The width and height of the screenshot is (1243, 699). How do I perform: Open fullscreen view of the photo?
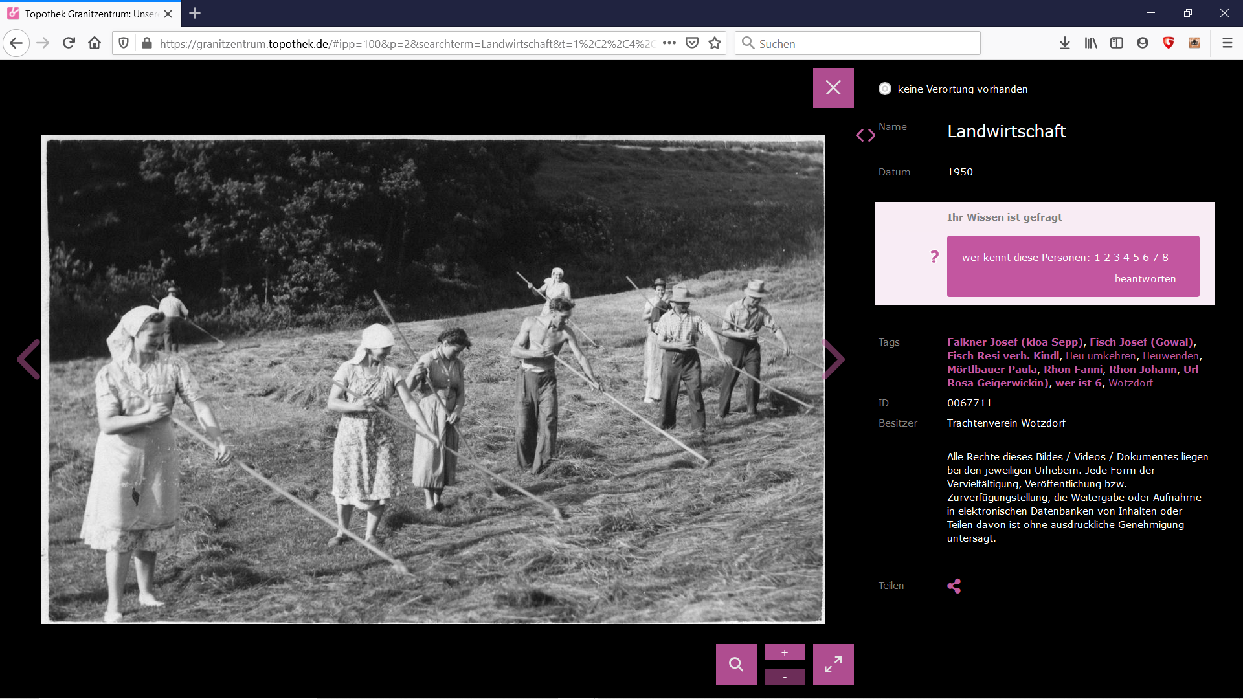click(x=833, y=664)
